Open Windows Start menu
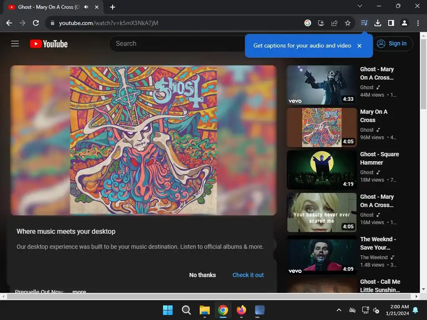 click(168, 310)
